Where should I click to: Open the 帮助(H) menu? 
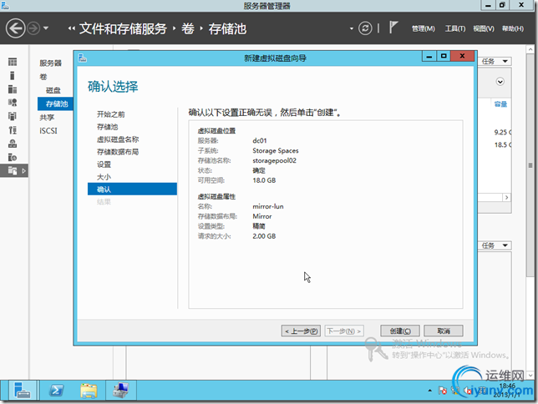pyautogui.click(x=513, y=28)
